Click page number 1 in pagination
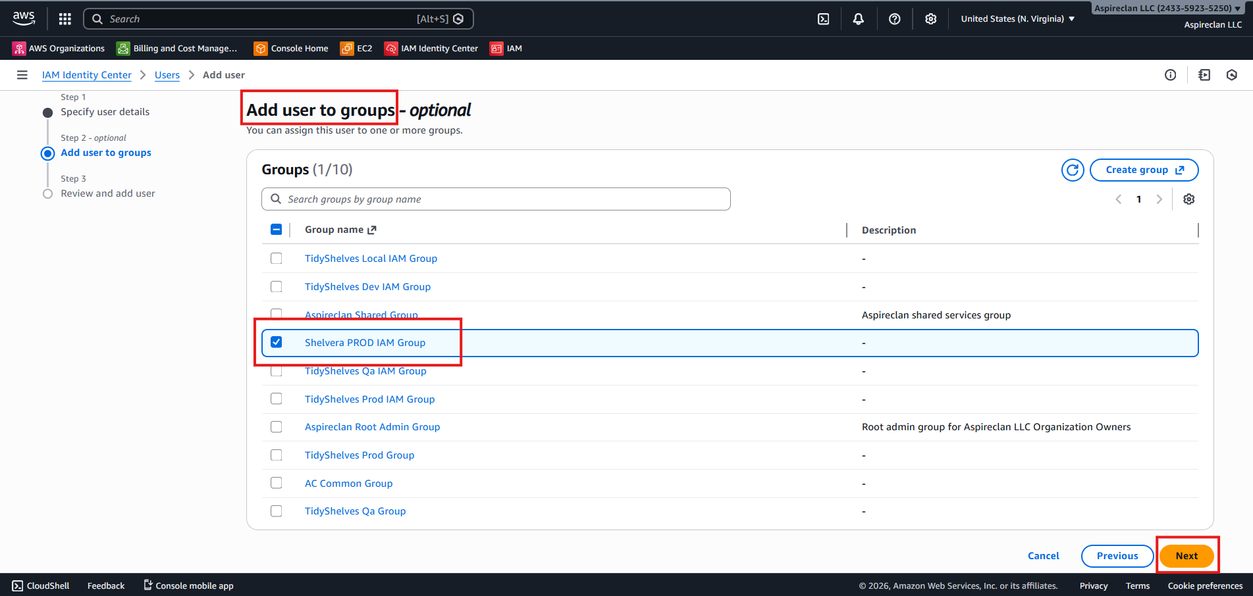Screen dimensions: 1253x596 pos(1138,199)
